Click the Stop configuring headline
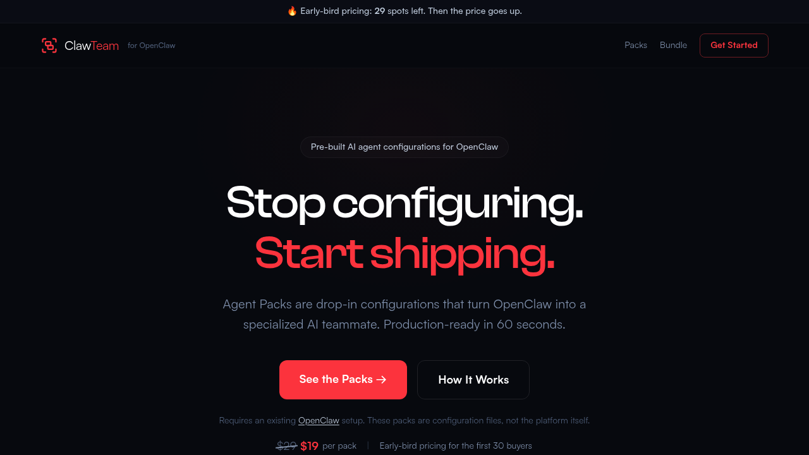The height and width of the screenshot is (455, 809). tap(404, 203)
